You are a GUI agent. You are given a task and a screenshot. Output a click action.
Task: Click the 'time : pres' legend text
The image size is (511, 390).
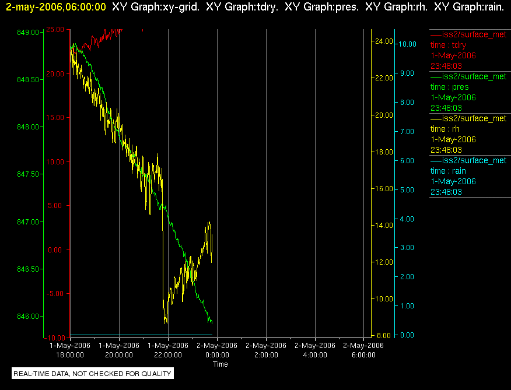click(x=449, y=87)
